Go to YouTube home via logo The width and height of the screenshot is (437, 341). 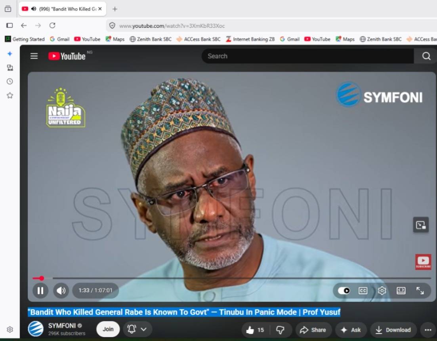(x=67, y=56)
